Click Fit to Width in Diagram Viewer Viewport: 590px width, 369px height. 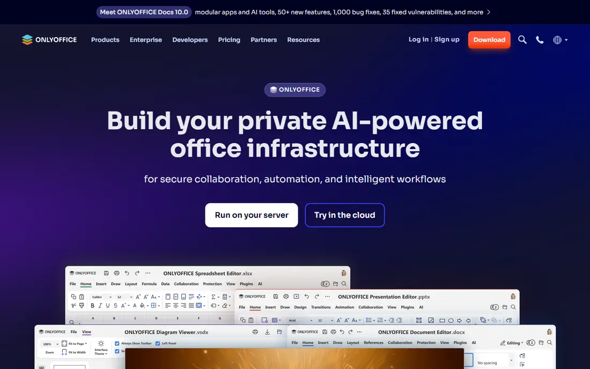coord(74,352)
